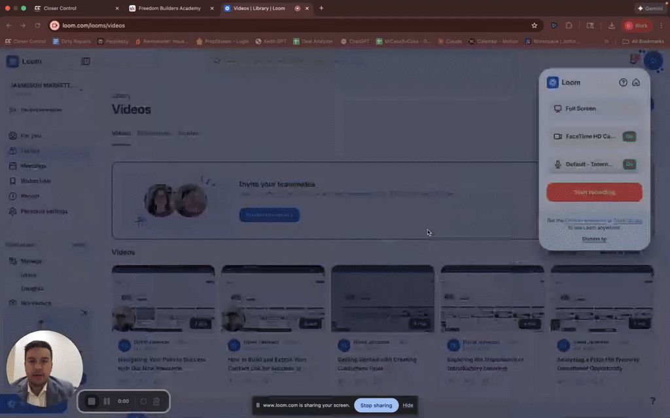Bookmark this page with star icon
This screenshot has width=670, height=418.
(x=534, y=25)
